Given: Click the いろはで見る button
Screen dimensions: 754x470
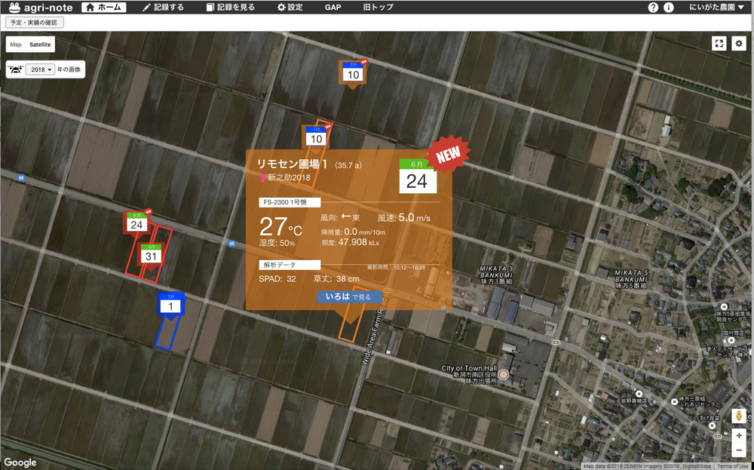Looking at the screenshot, I should coord(349,296).
